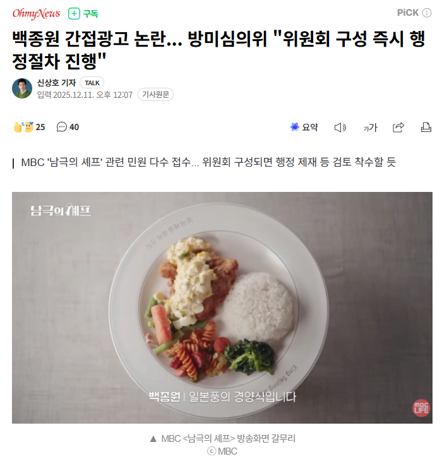Viewport: 442px width, 471px height.
Task: Click the TALK button next to reporter
Action: point(92,83)
